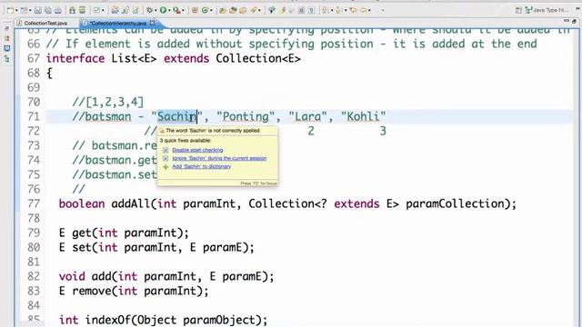The image size is (582, 327).
Task: Open the New Java Class dropdown arrow
Action: (x=211, y=11)
